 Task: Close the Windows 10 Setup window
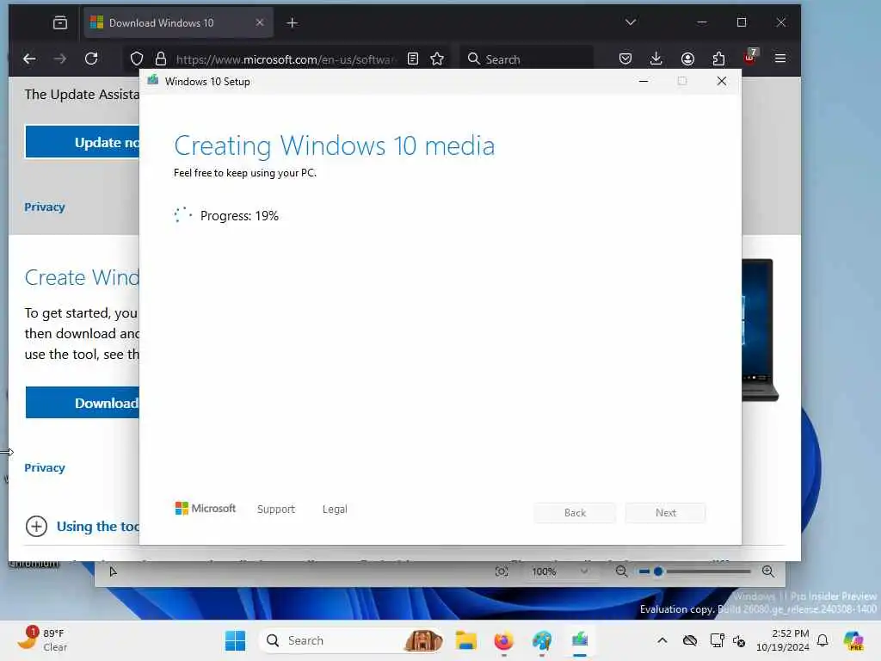(722, 82)
